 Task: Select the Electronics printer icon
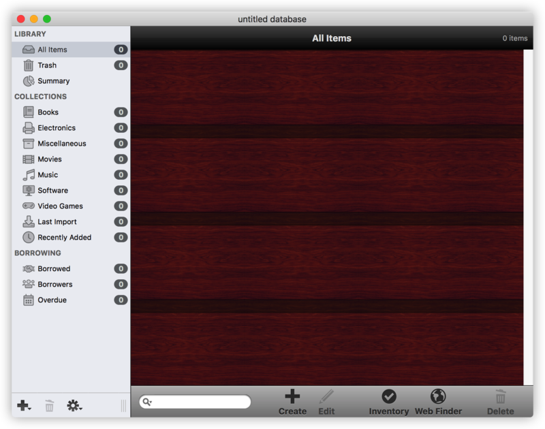pyautogui.click(x=29, y=128)
